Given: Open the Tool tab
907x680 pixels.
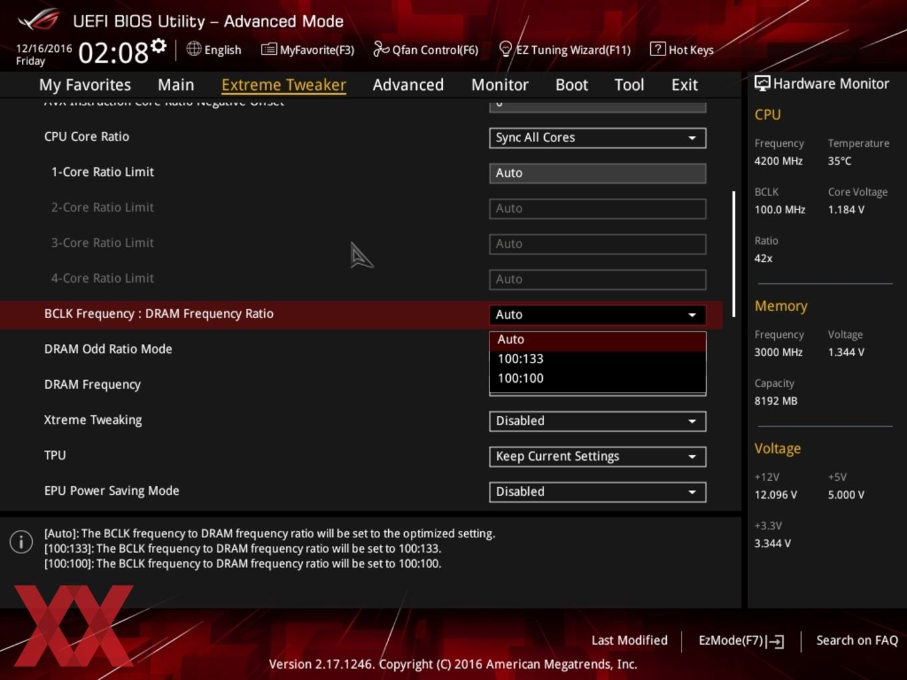Looking at the screenshot, I should (x=629, y=85).
